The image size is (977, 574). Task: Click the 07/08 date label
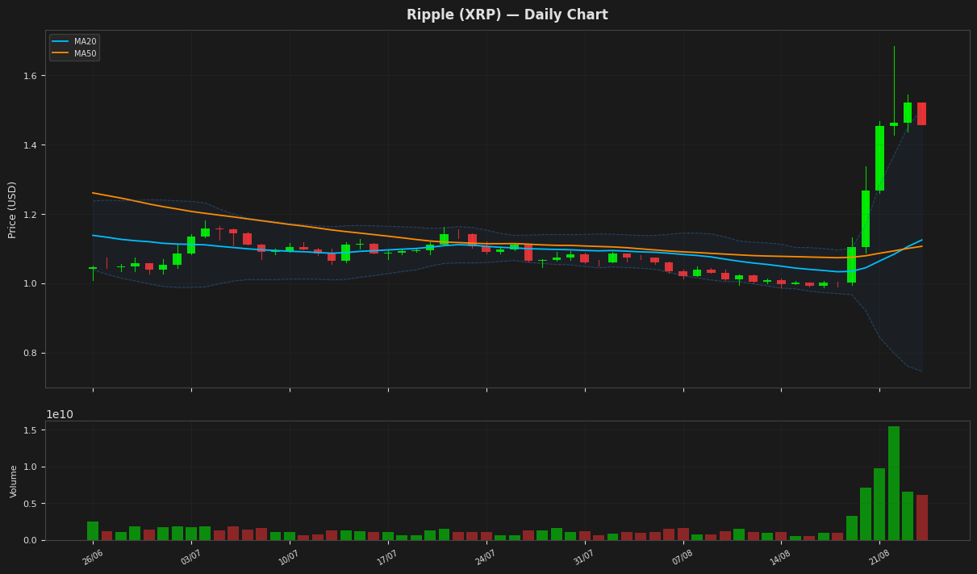pos(683,557)
